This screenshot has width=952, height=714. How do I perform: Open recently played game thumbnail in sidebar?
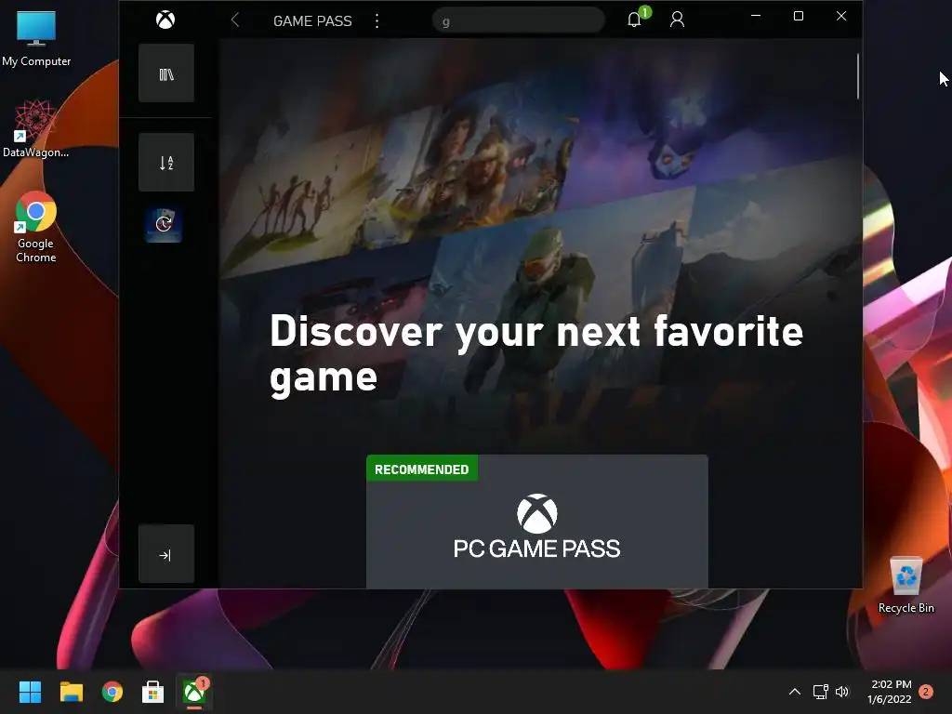[x=164, y=224]
